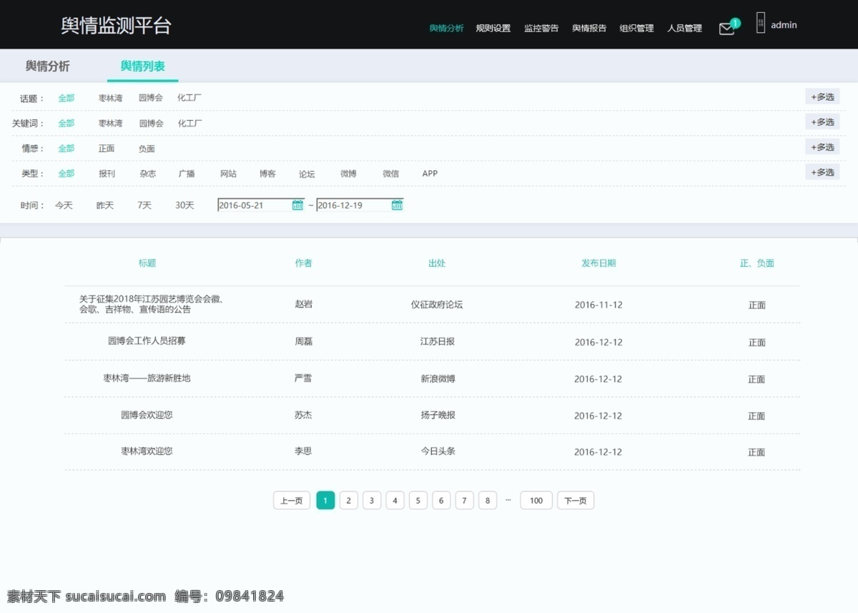Go to page 5
This screenshot has width=858, height=613.
(418, 501)
